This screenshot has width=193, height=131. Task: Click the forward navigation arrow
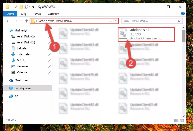pyautogui.click(x=15, y=21)
